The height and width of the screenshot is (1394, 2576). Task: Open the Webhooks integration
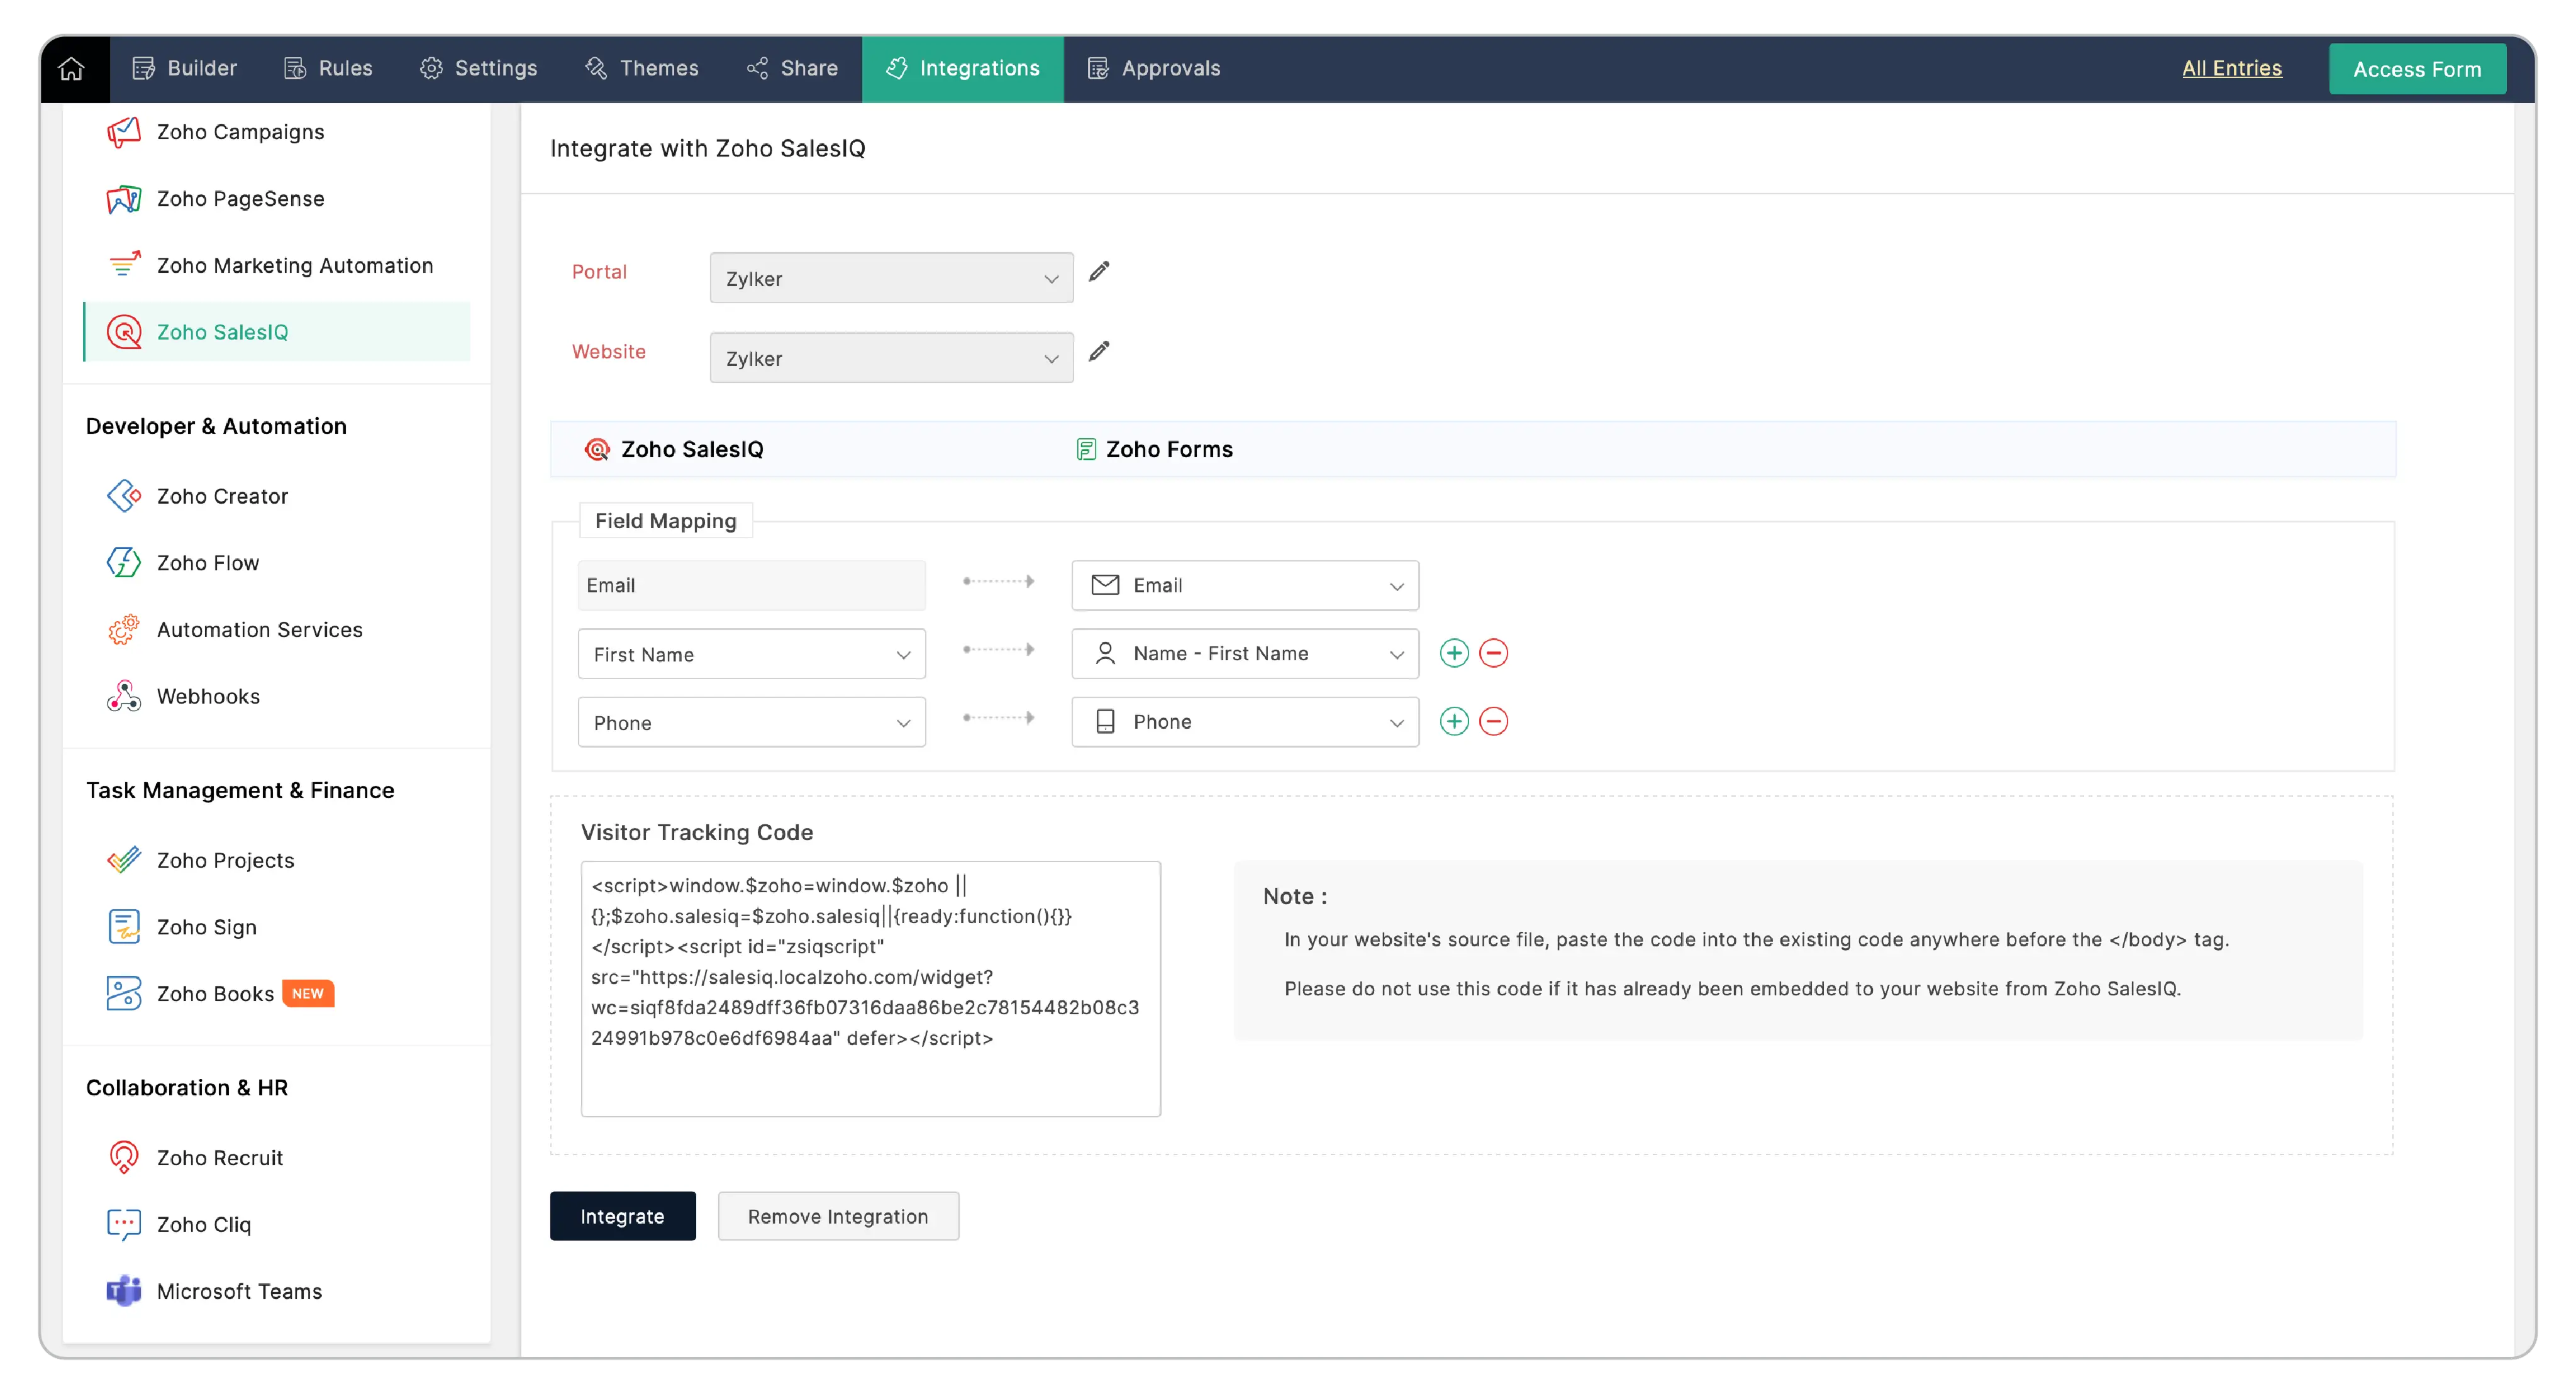[x=208, y=696]
